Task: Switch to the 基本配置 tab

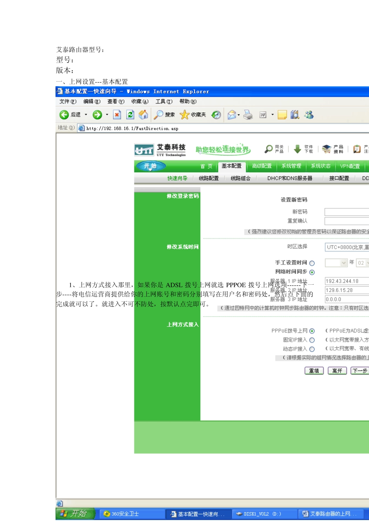Action: (x=231, y=166)
